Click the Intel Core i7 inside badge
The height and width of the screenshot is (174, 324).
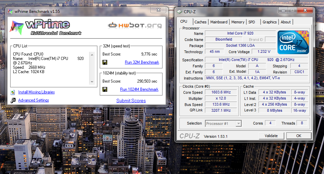pyautogui.click(x=293, y=42)
